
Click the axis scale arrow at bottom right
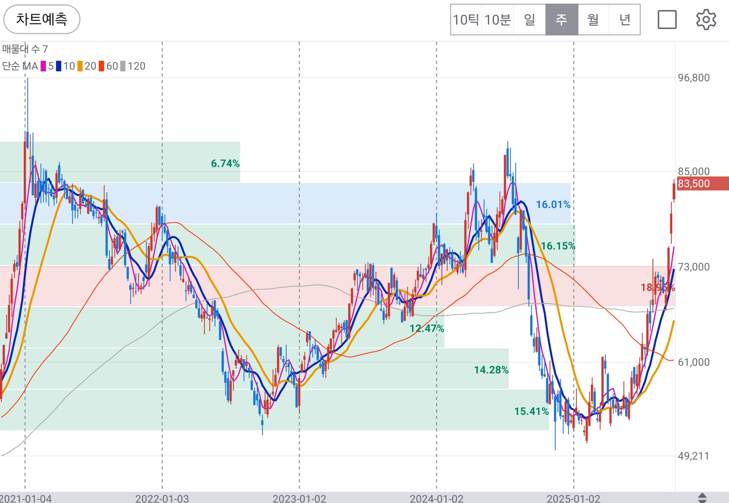(702, 498)
